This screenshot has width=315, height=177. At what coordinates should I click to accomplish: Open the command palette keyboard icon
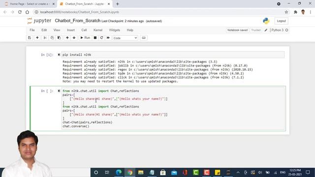coord(144,38)
